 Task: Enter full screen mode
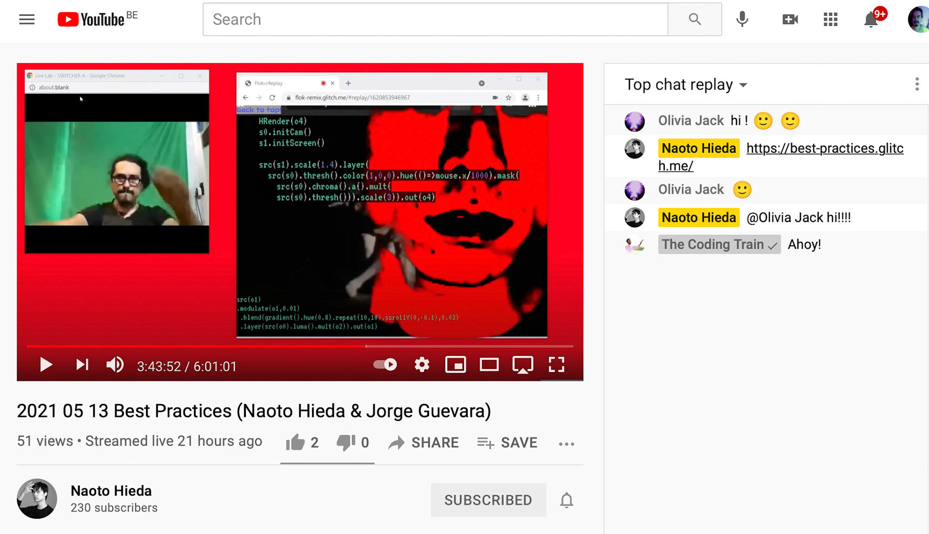pyautogui.click(x=556, y=365)
